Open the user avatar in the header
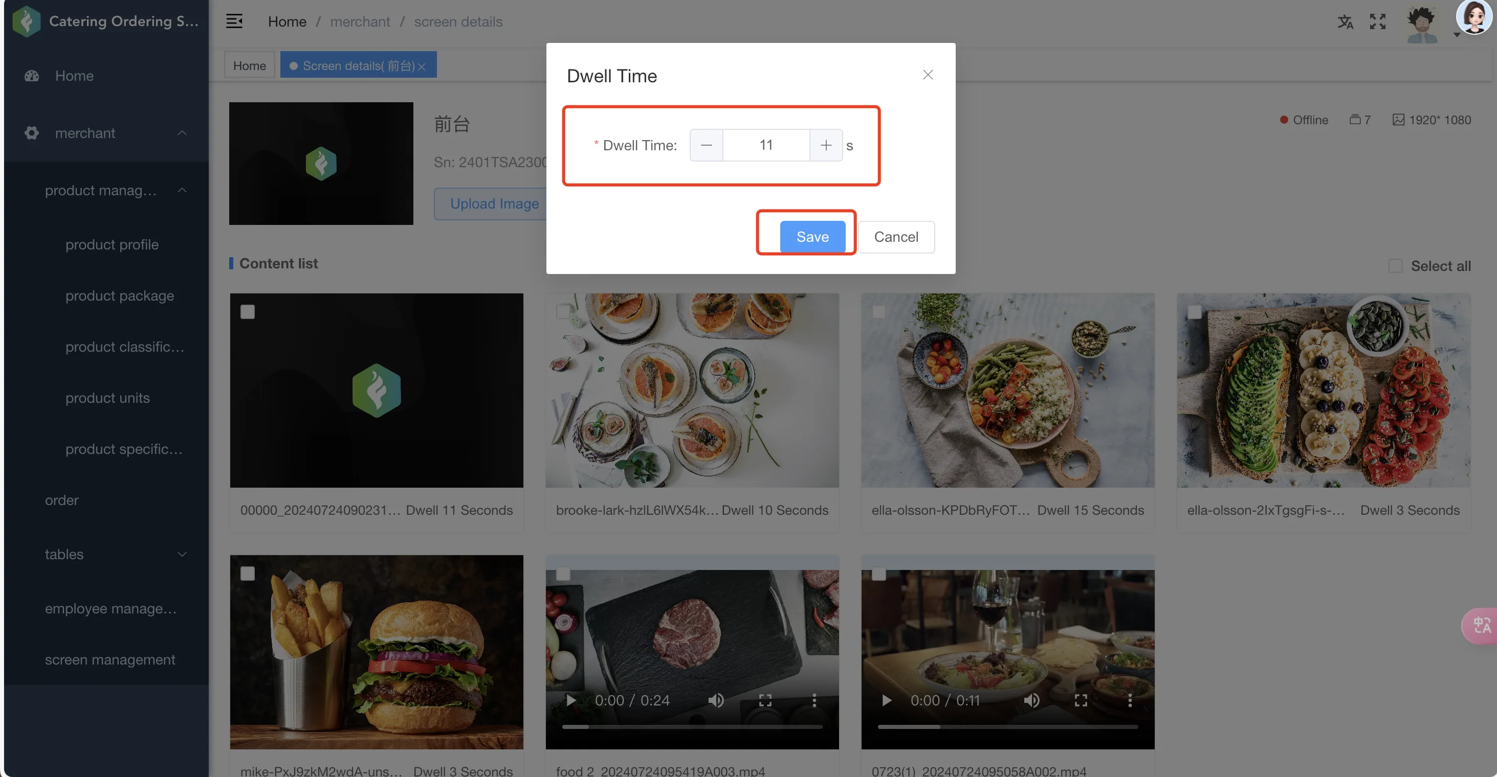 coord(1421,24)
